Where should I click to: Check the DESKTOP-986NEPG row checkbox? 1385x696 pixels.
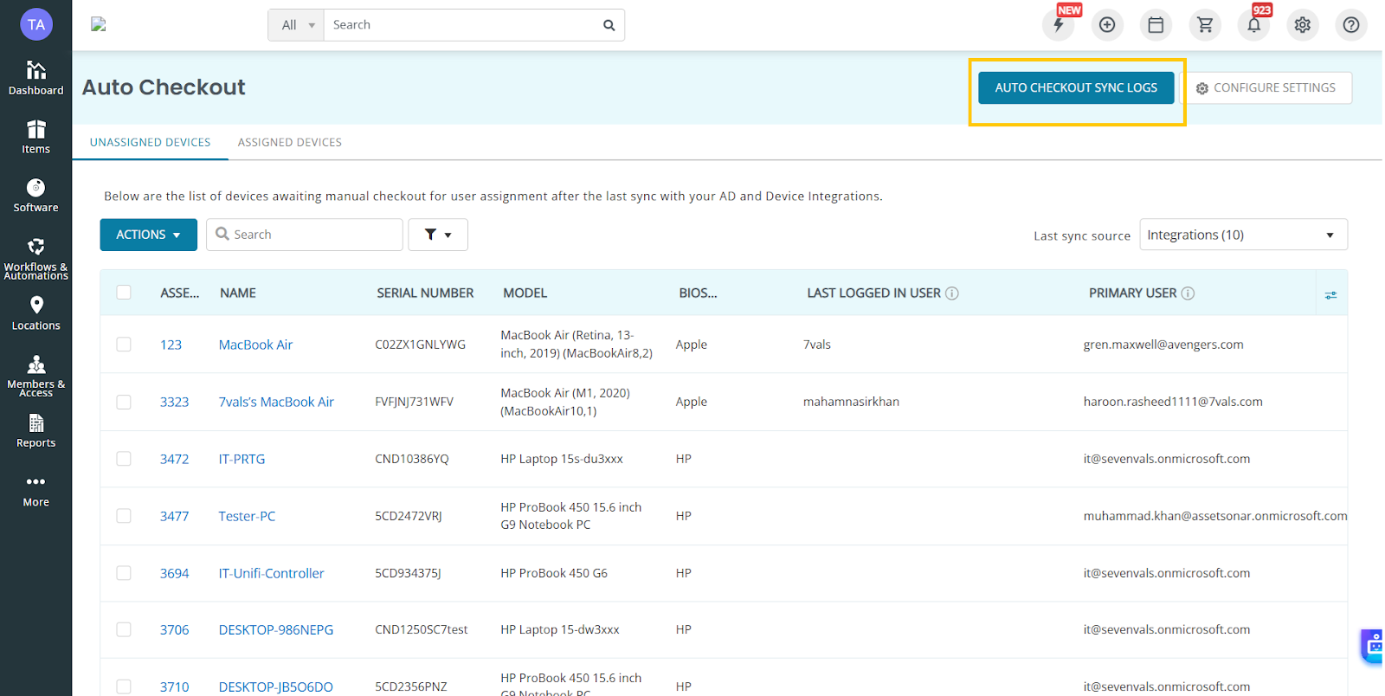(x=124, y=629)
